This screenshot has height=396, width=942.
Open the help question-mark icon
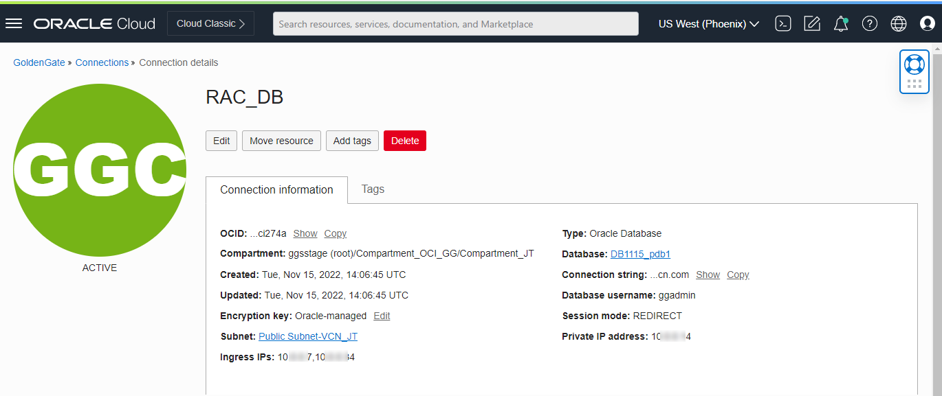[869, 23]
